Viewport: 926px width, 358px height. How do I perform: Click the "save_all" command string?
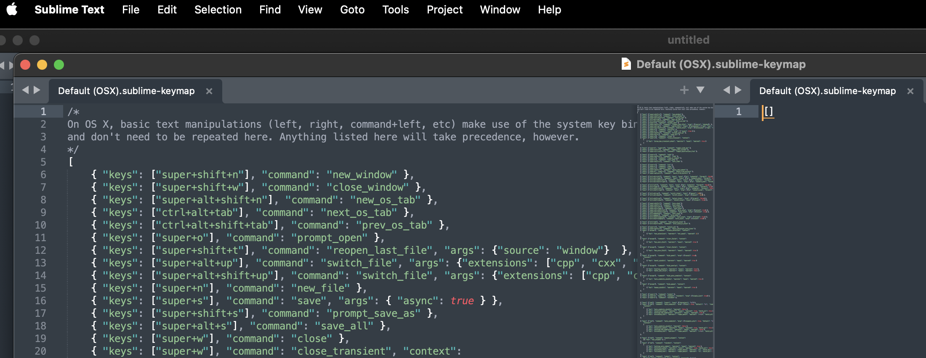pyautogui.click(x=344, y=326)
